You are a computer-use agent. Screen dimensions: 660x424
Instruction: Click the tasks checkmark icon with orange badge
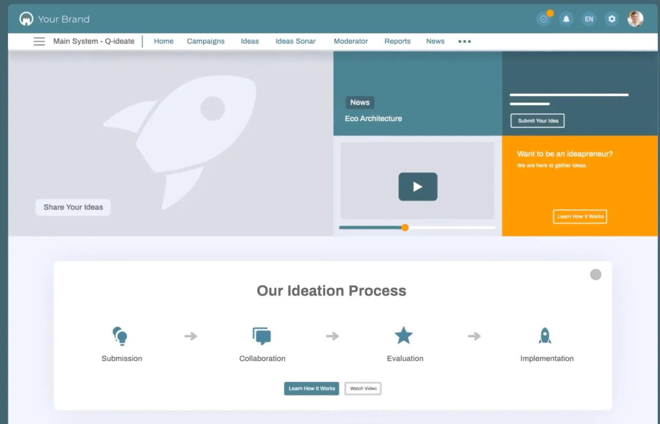pos(544,19)
